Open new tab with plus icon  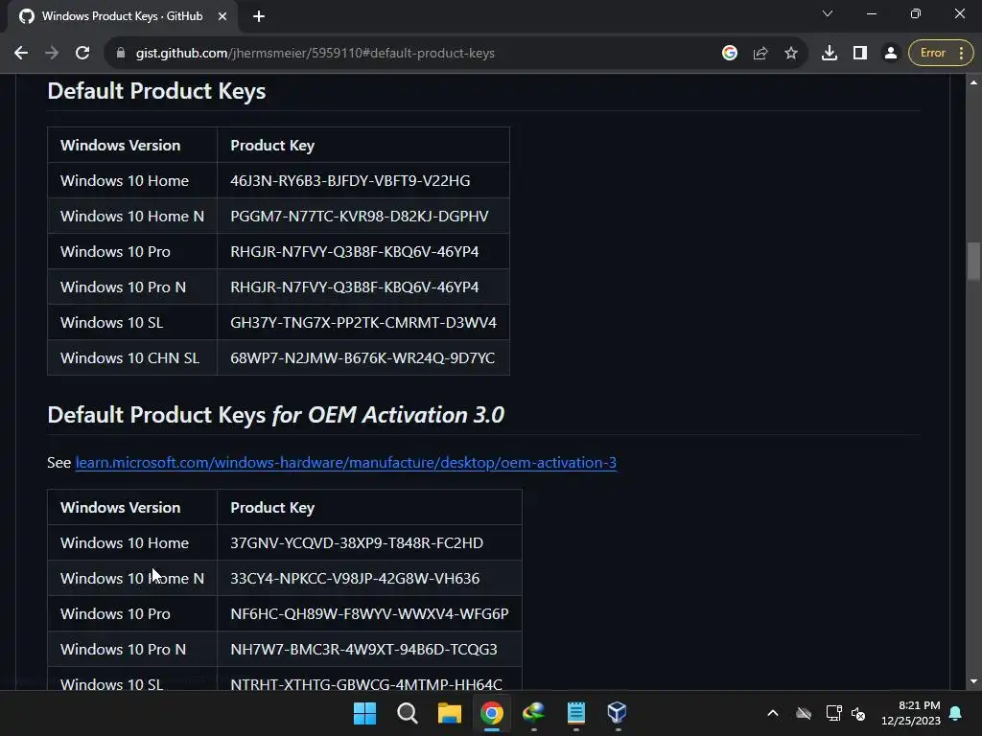[x=259, y=16]
